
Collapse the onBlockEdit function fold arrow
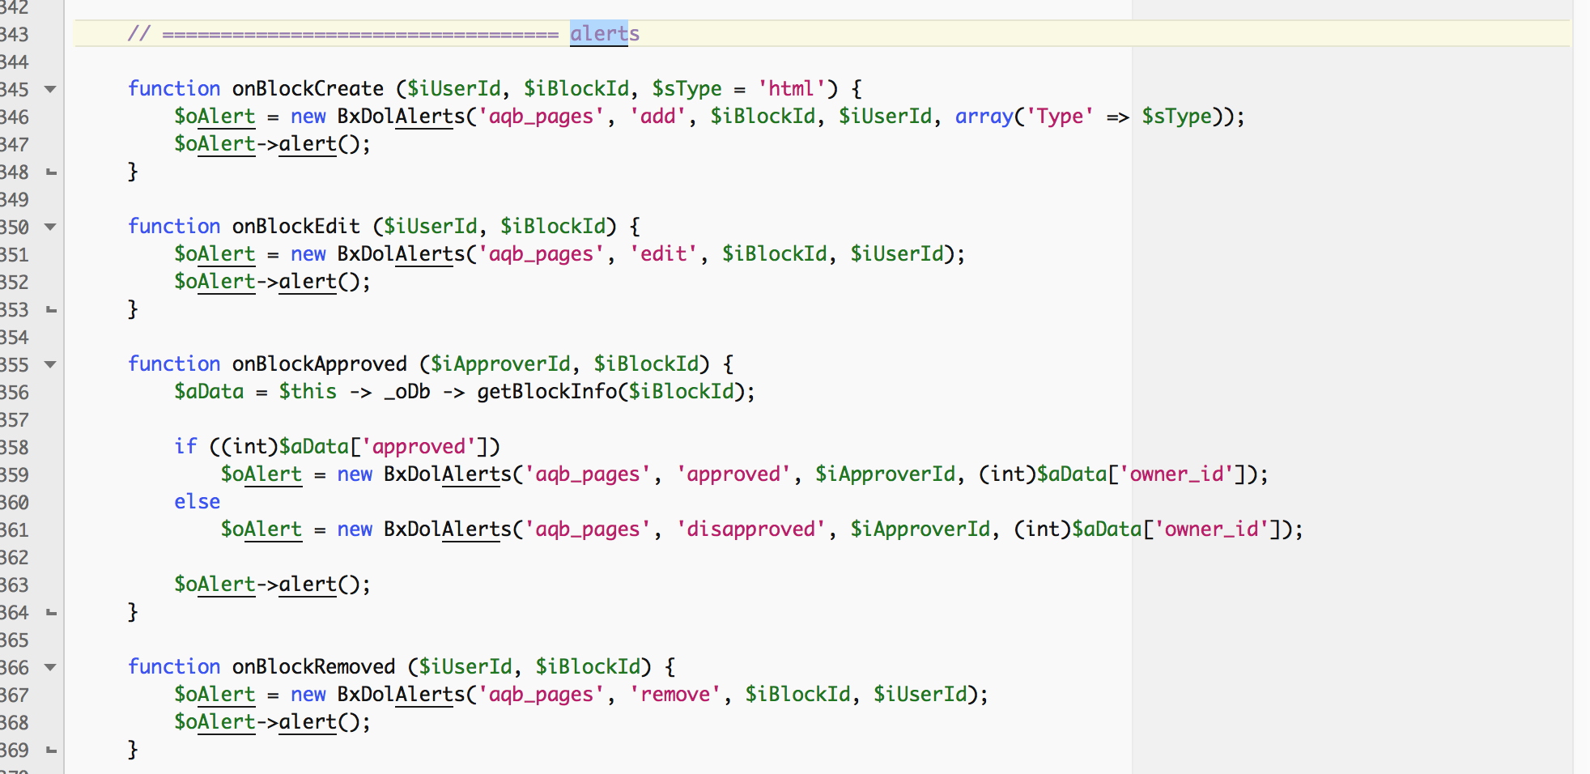pyautogui.click(x=50, y=227)
